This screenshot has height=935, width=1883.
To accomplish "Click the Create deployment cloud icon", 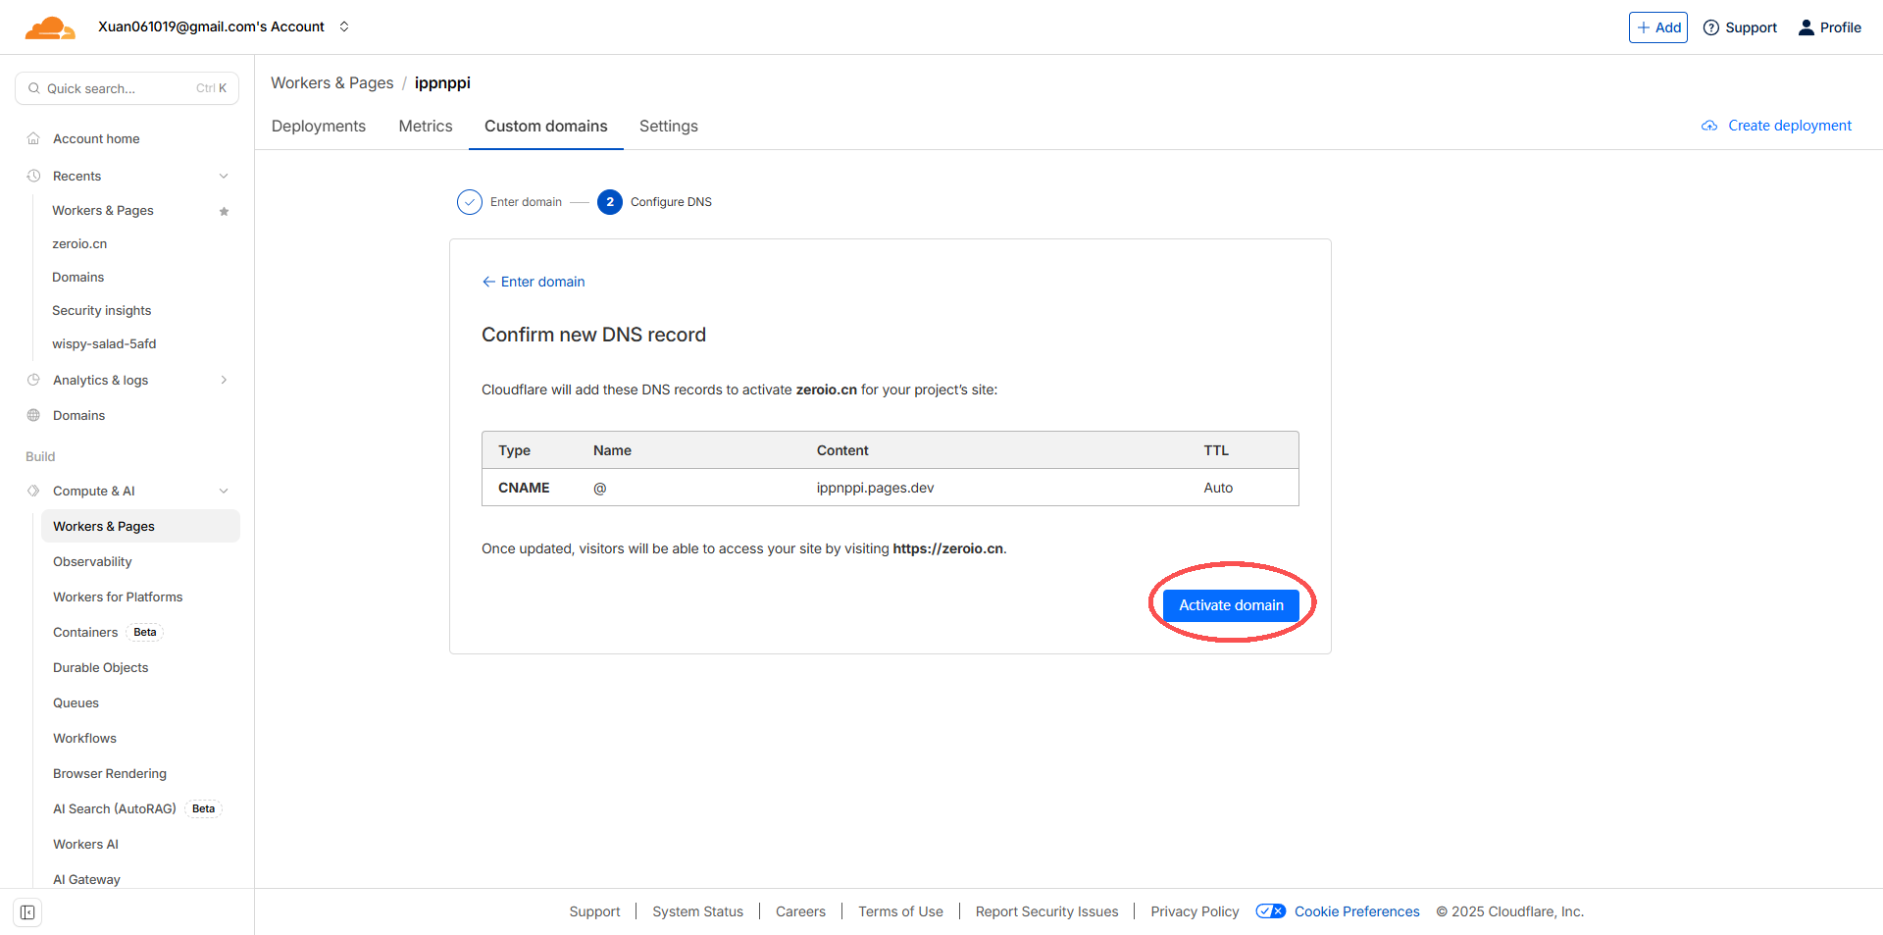I will pos(1709,126).
